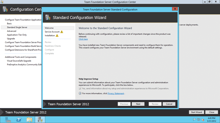Click Close button in the Configuration Center

click(x=212, y=112)
